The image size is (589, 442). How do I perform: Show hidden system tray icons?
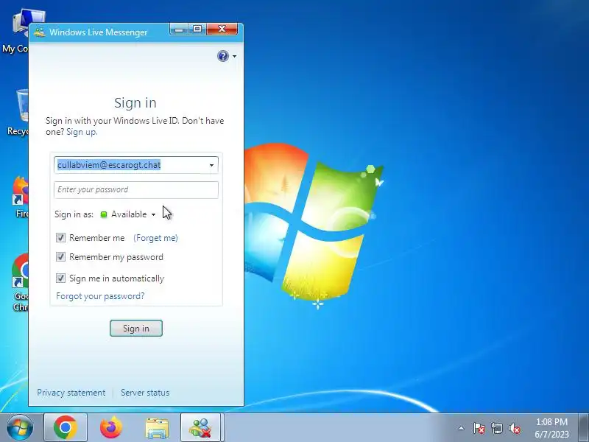[x=461, y=428]
